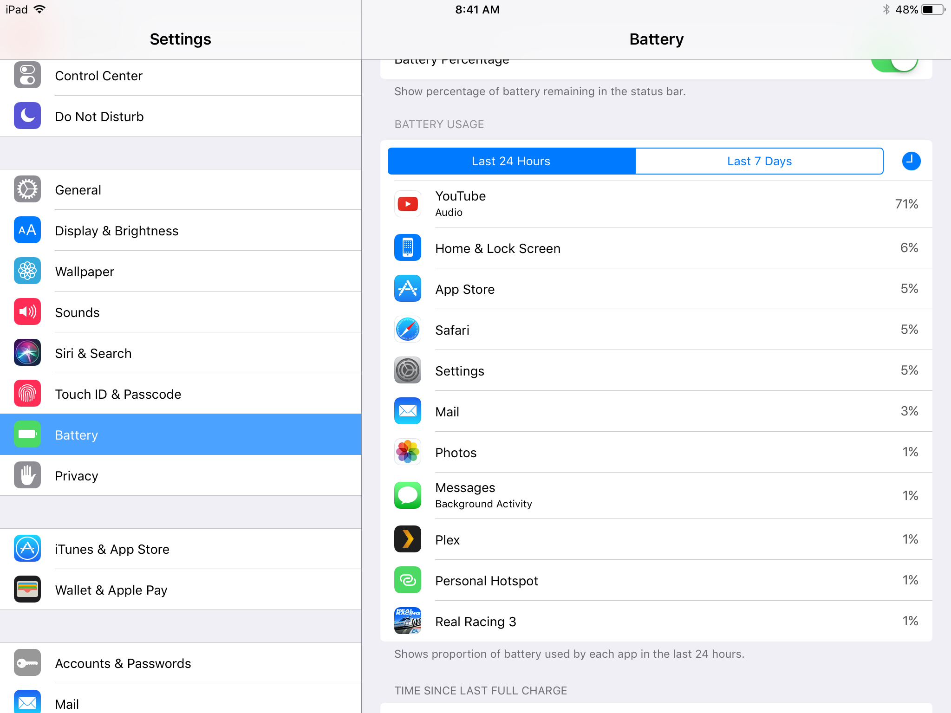Screen dimensions: 951x713
Task: Tap the Touch ID fingerprint icon
Action: 27,393
